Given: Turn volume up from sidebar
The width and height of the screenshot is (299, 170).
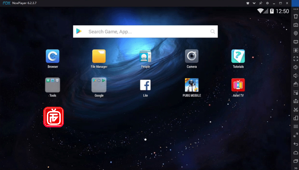Looking at the screenshot, I should click(x=296, y=67).
